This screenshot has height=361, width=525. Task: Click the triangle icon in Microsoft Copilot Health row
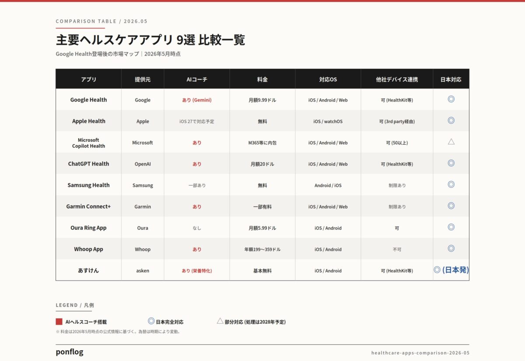tap(451, 142)
